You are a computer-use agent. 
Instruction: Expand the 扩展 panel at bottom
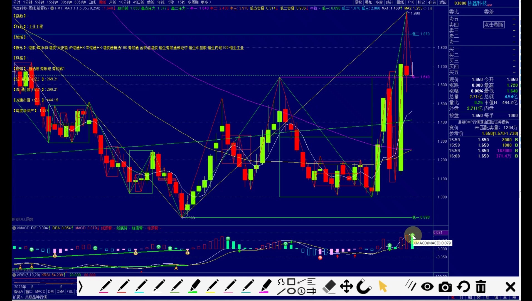[17, 297]
